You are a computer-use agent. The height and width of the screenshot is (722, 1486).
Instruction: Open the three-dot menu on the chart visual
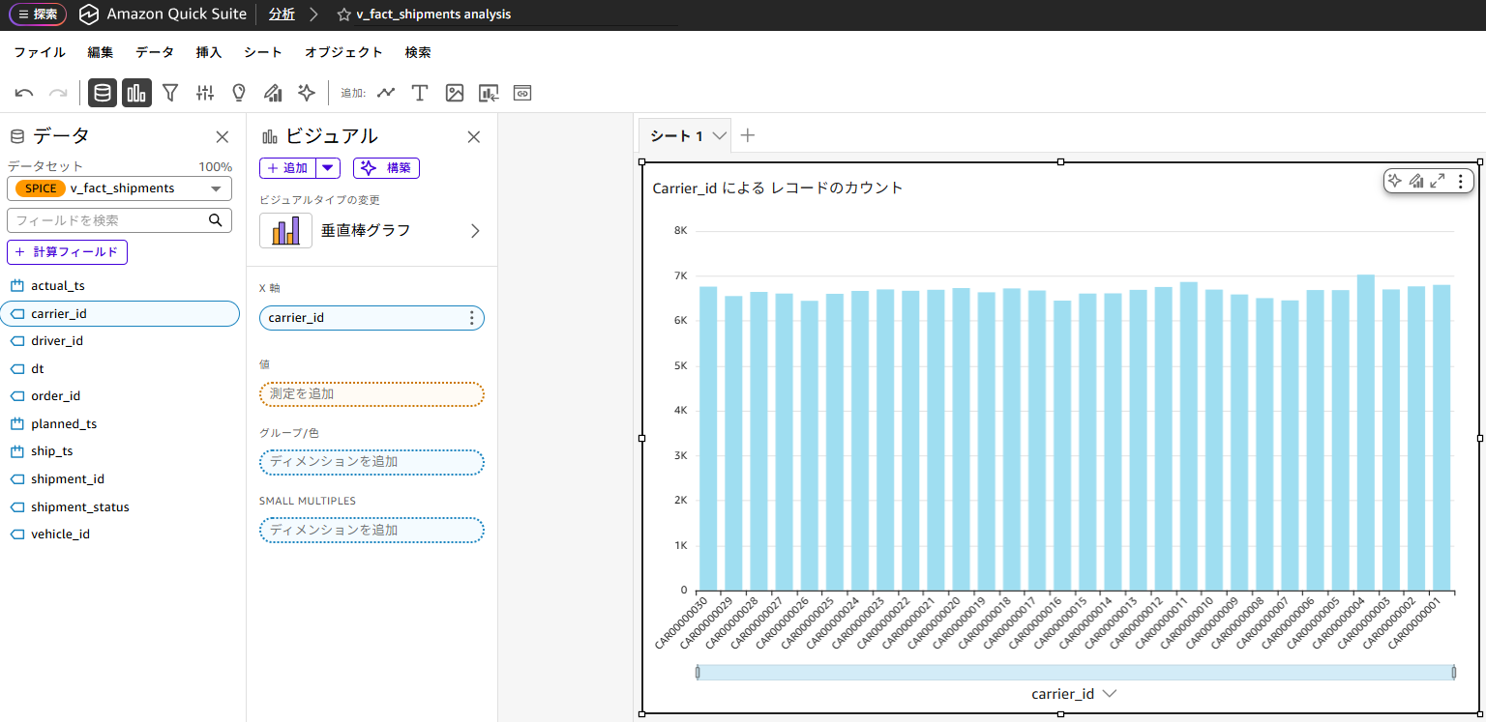pyautogui.click(x=1460, y=181)
